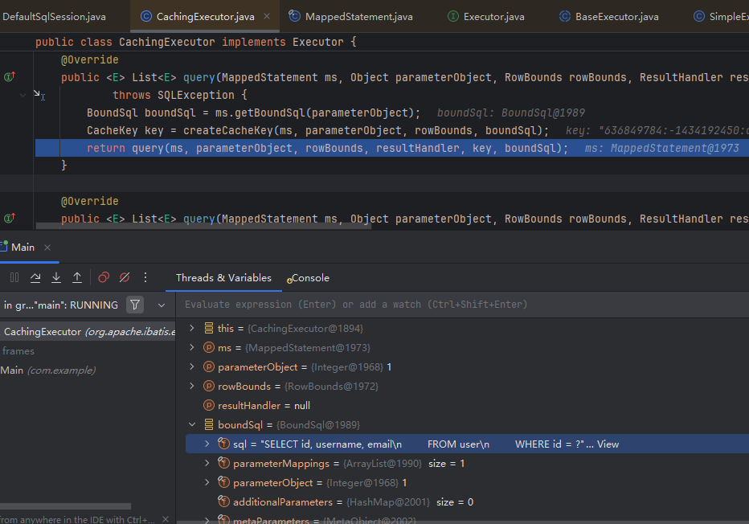The height and width of the screenshot is (524, 749).
Task: Click createCacheKey code line
Action: point(317,130)
